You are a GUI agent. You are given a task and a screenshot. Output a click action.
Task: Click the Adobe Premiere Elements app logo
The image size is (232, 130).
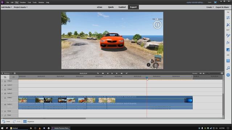point(2,2)
